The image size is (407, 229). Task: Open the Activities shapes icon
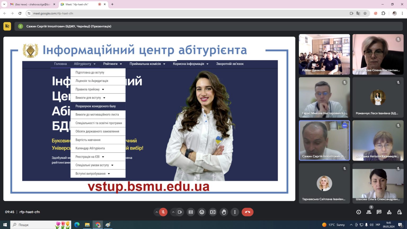pos(389,212)
